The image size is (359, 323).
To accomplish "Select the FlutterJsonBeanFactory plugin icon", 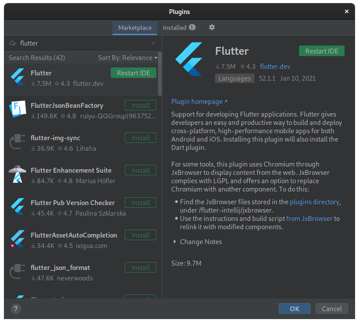I will tap(18, 109).
